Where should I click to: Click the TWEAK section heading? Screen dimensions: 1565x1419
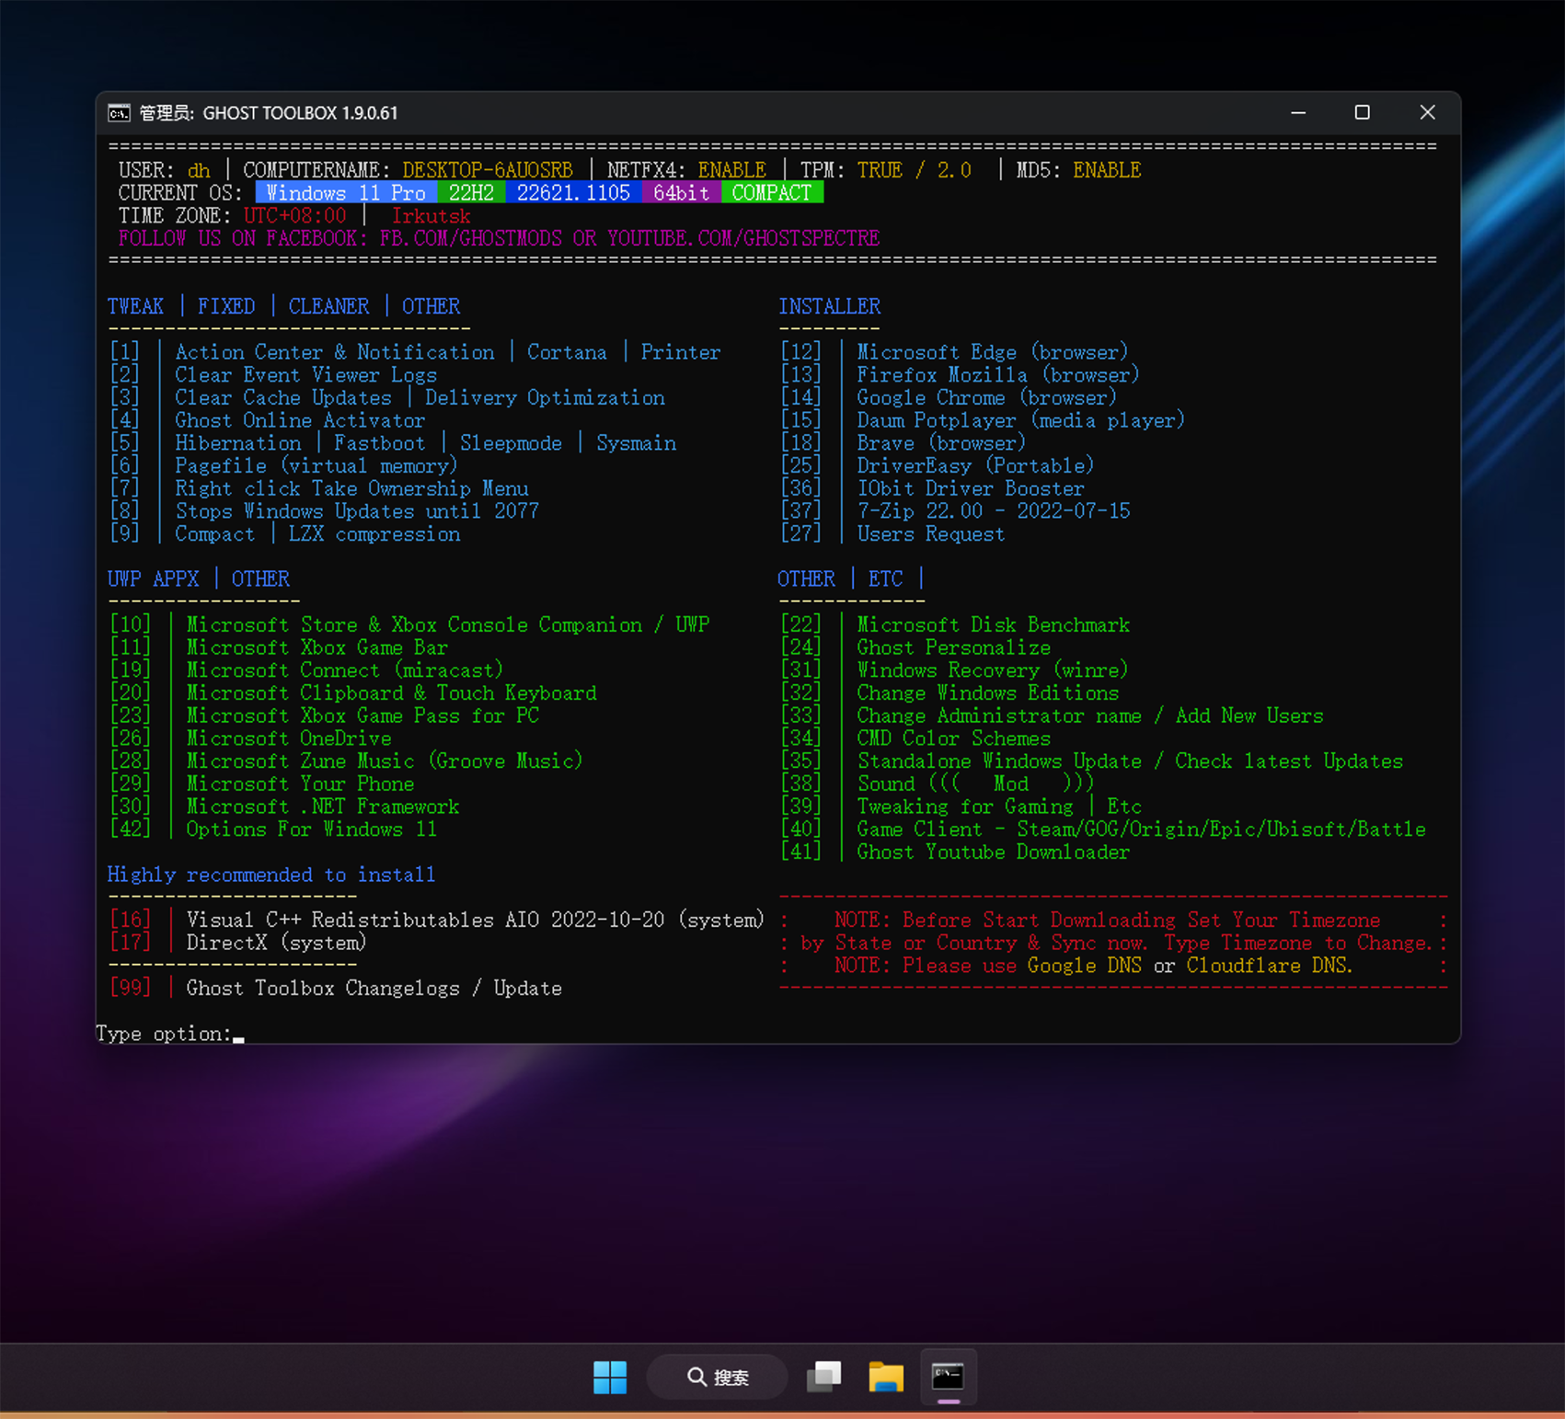135,306
